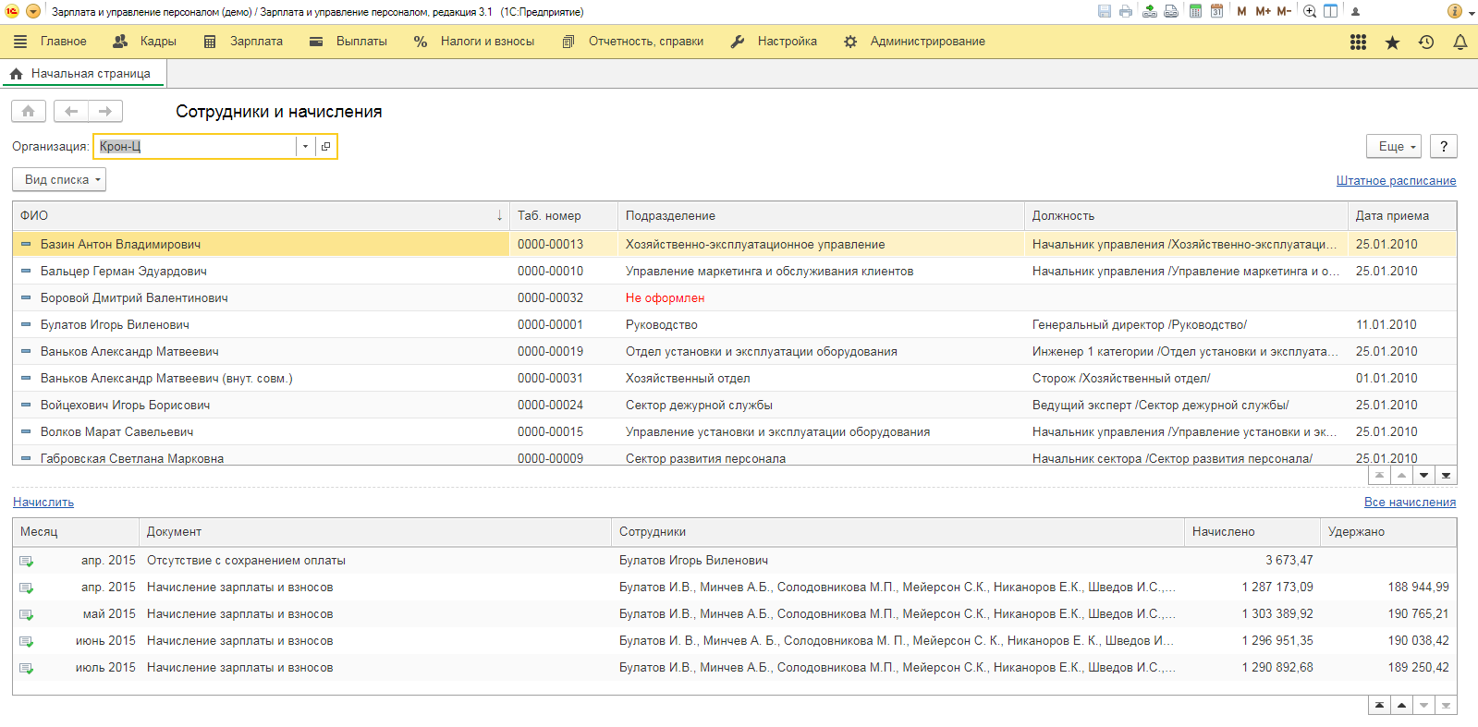Open the Штатное расписание link
Viewport: 1478px width, 727px height.
[1396, 180]
